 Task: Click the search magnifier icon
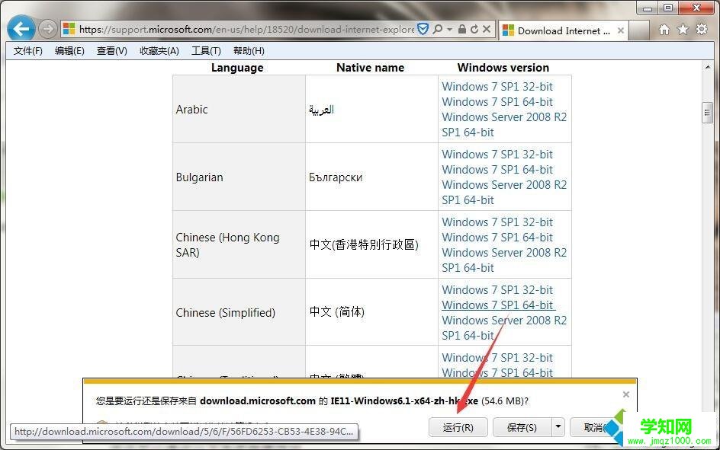click(439, 28)
